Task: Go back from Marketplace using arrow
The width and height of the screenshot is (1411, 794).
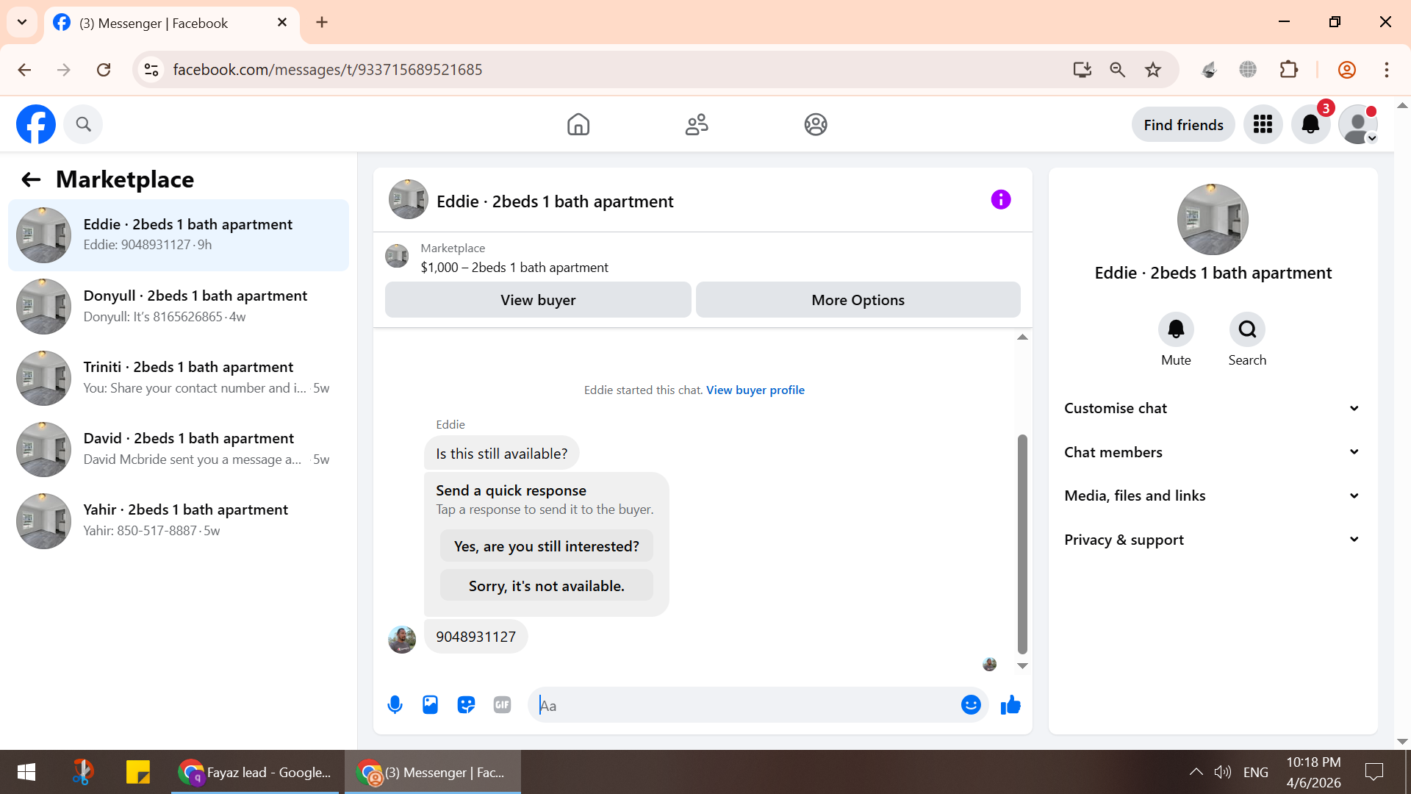Action: tap(31, 179)
